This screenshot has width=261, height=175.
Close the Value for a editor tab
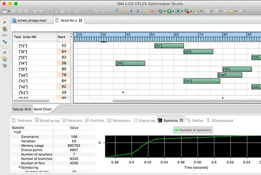click(80, 20)
